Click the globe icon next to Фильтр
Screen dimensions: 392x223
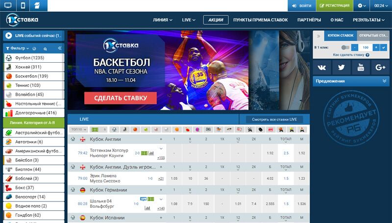(x=34, y=49)
